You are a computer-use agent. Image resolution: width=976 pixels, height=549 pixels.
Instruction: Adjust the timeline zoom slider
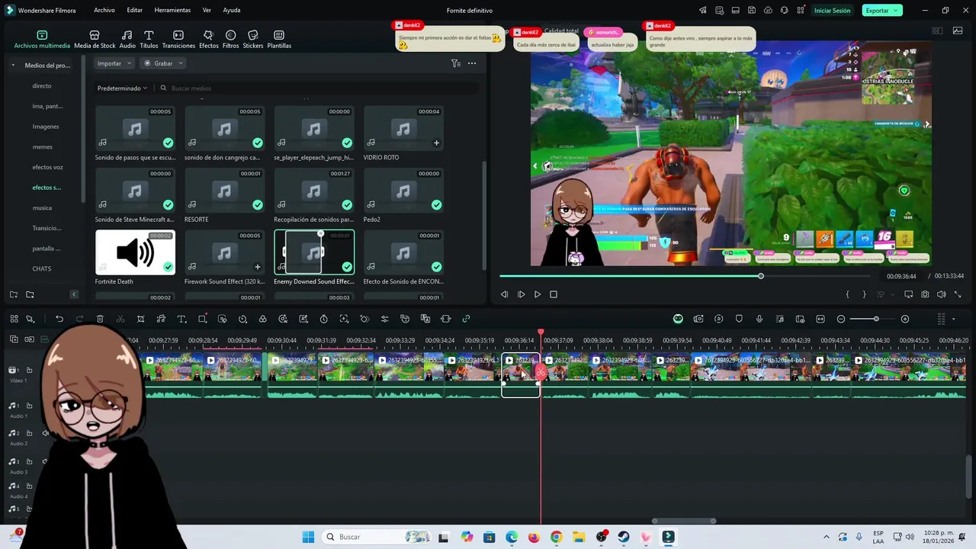tap(876, 319)
